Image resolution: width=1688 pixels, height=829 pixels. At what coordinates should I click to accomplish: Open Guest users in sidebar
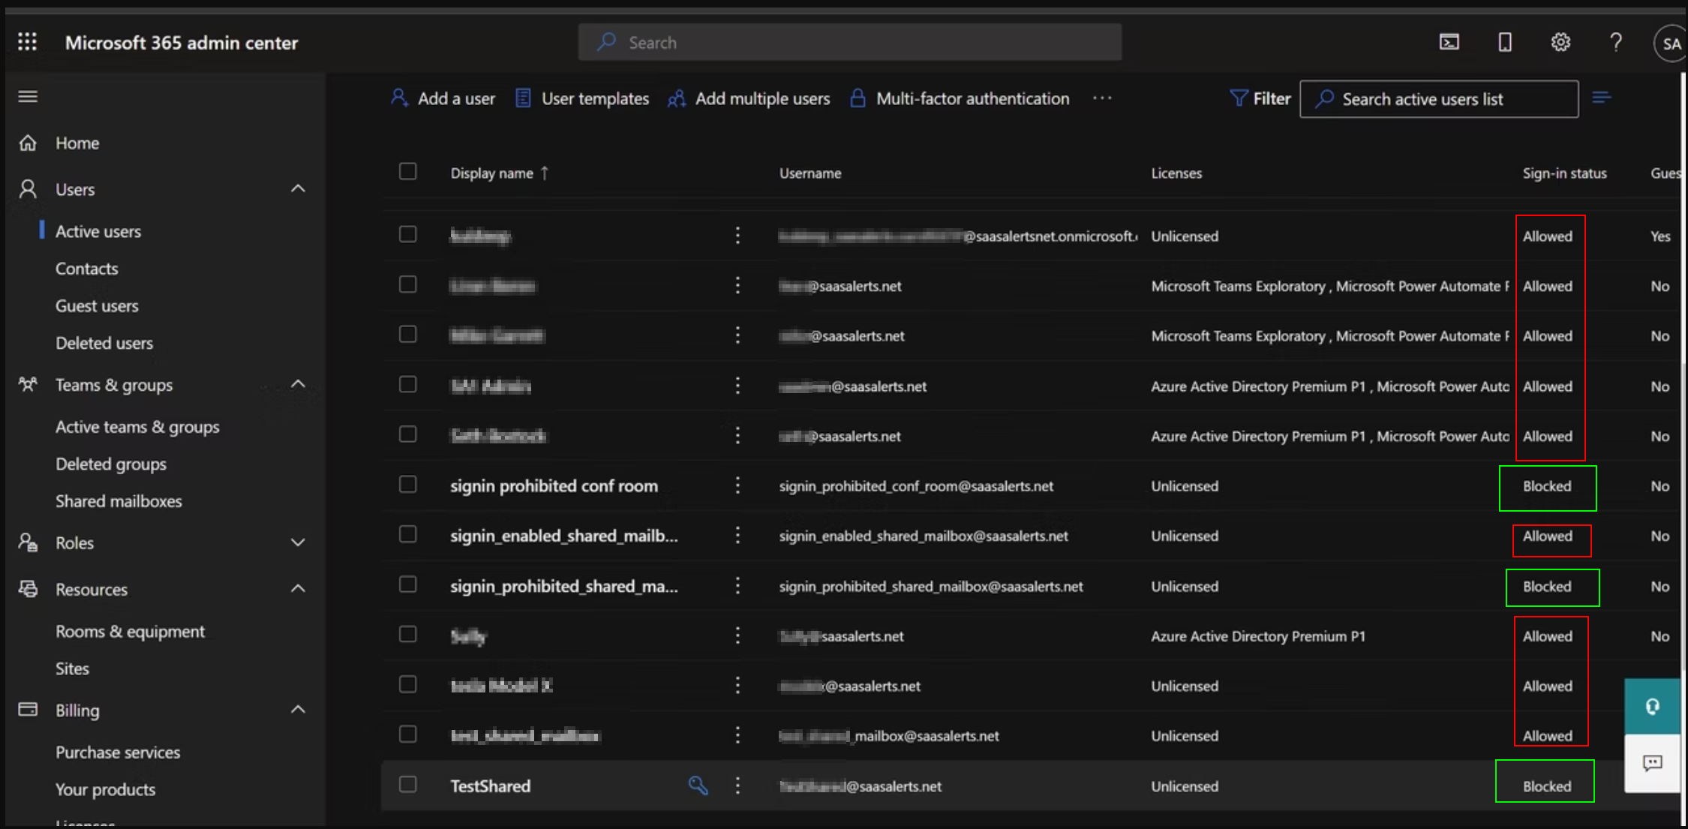tap(97, 306)
